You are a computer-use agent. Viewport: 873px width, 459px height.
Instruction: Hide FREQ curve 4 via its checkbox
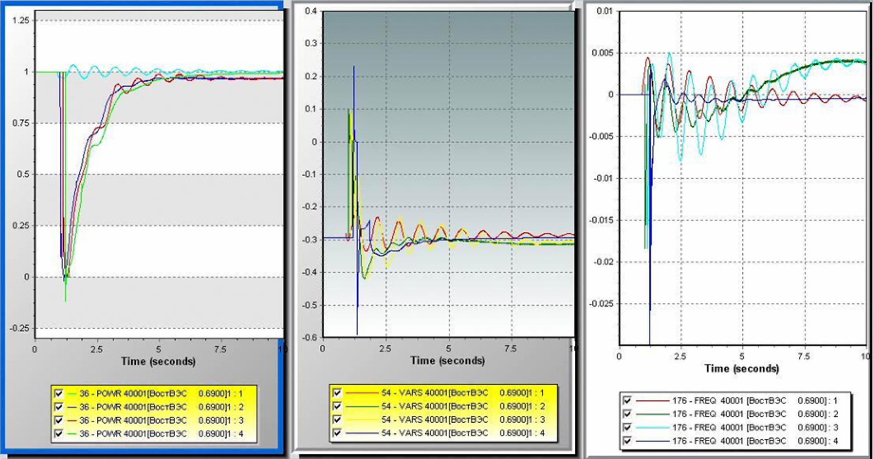[627, 441]
